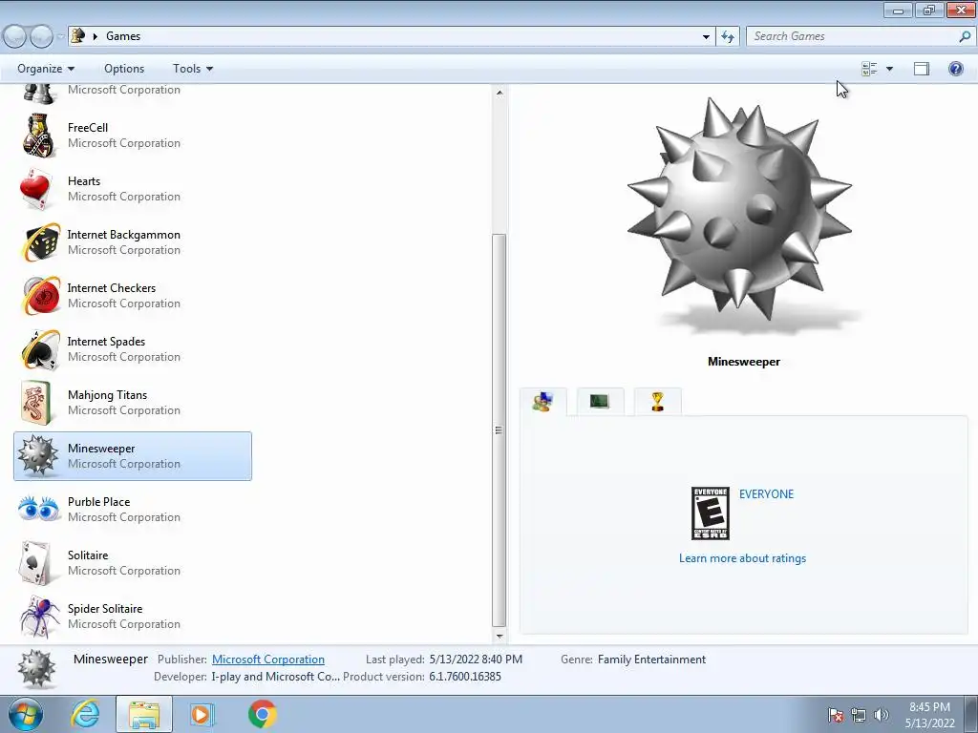The image size is (978, 733).
Task: Click the Internet Backgammon dice icon
Action: [39, 241]
